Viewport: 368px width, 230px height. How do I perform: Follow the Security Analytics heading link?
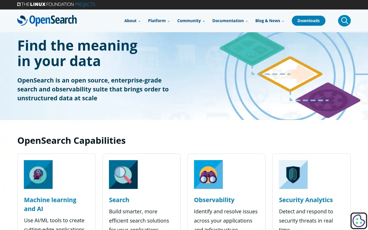306,200
